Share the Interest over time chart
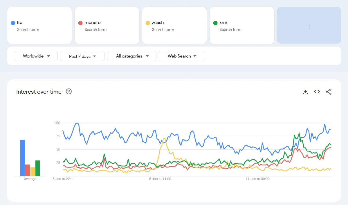 [x=329, y=92]
